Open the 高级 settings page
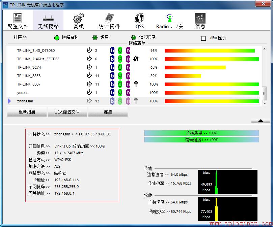This screenshot has height=227, width=273. 78,20
